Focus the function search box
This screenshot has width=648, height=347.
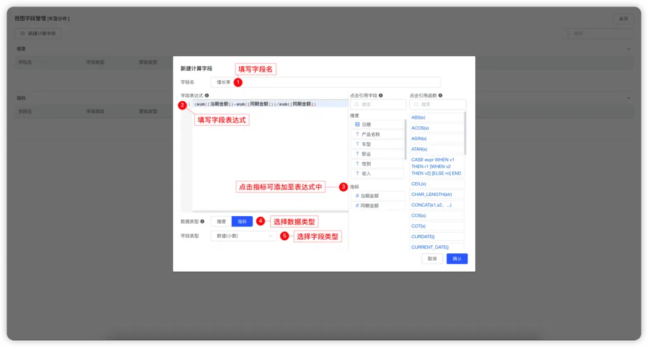[x=438, y=104]
